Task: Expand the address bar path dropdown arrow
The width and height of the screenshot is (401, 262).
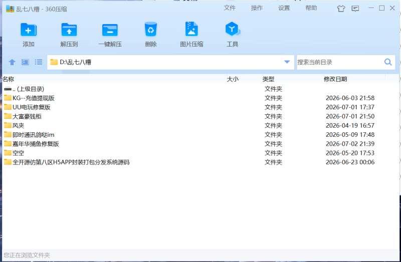Action: pyautogui.click(x=287, y=62)
